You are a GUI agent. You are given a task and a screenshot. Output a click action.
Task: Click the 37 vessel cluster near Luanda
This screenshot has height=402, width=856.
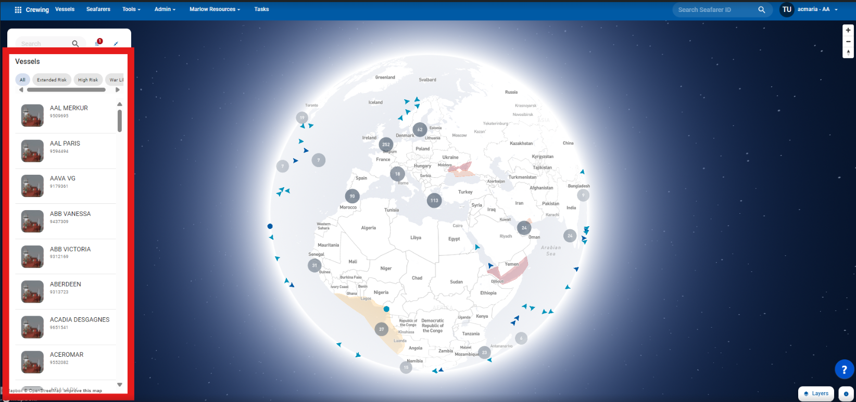[x=381, y=329]
